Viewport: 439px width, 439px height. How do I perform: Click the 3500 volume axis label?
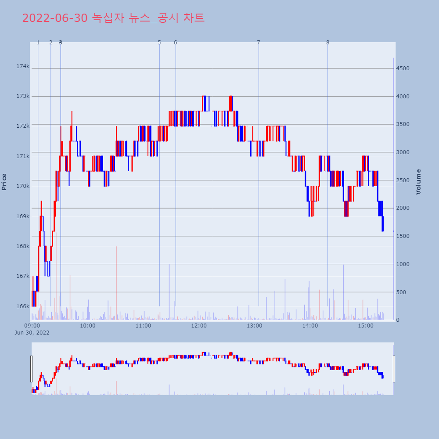(403, 124)
